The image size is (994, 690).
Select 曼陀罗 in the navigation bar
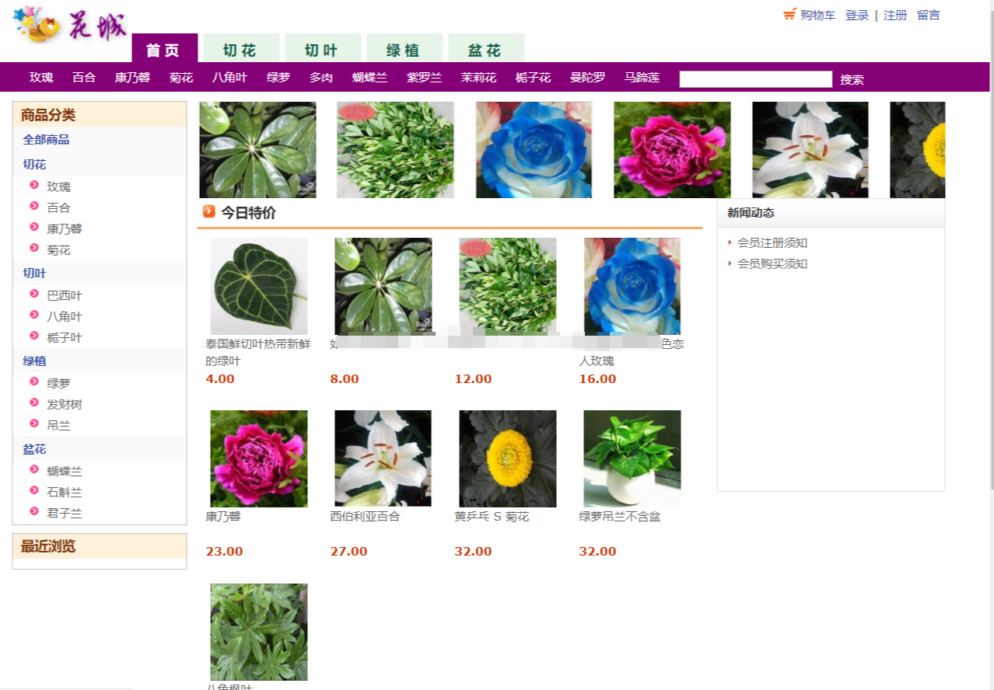587,78
